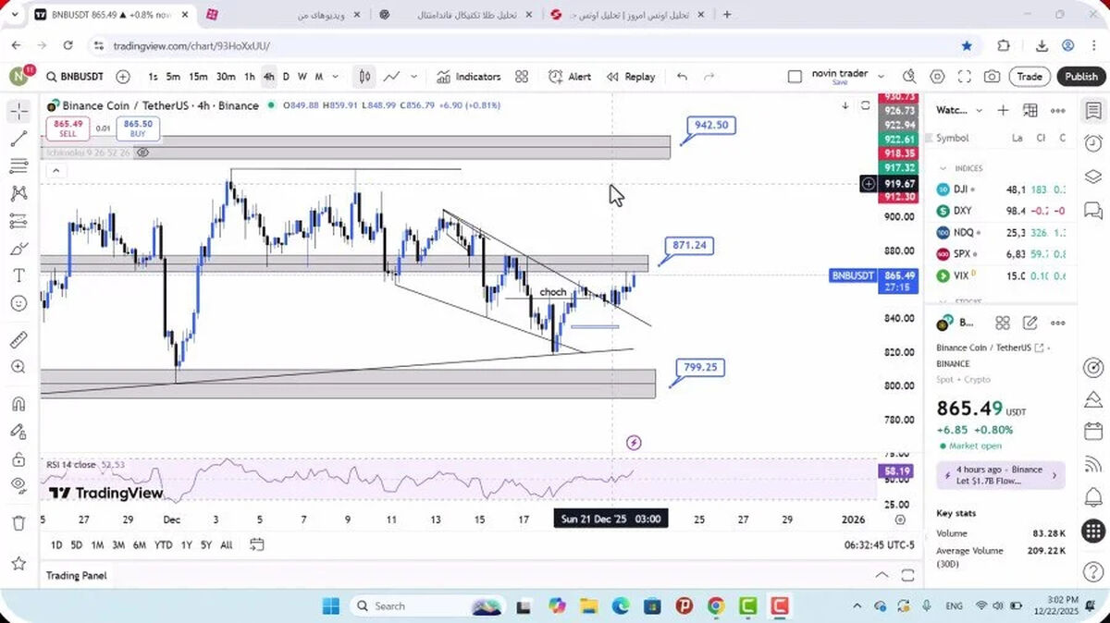This screenshot has width=1110, height=623.
Task: Open chart settings gear icon
Action: pyautogui.click(x=937, y=77)
